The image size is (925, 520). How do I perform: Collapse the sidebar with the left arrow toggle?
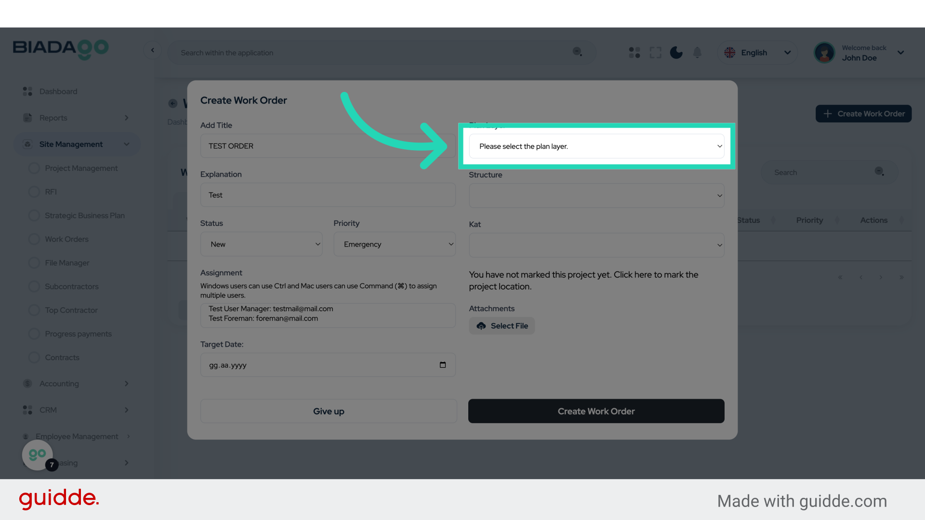coord(153,50)
